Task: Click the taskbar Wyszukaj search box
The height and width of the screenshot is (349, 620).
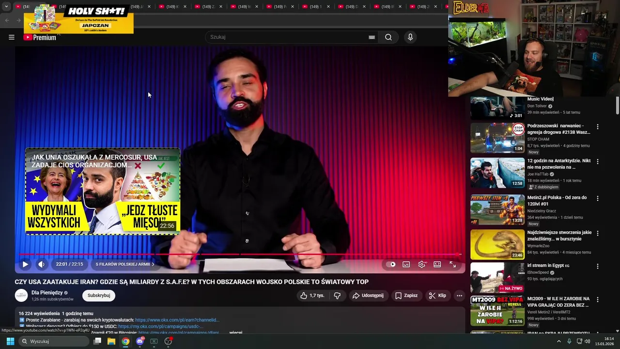Action: pos(54,341)
